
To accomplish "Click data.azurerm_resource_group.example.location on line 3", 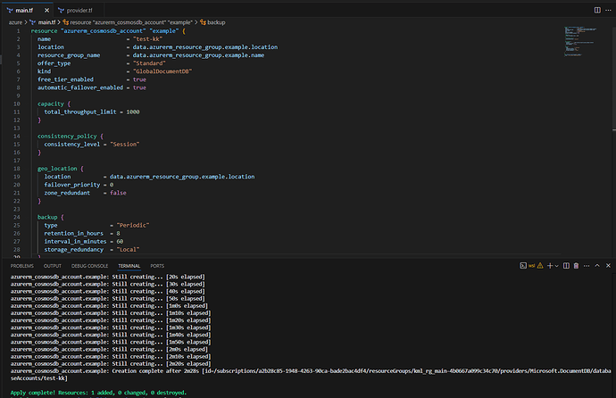I will coord(205,47).
